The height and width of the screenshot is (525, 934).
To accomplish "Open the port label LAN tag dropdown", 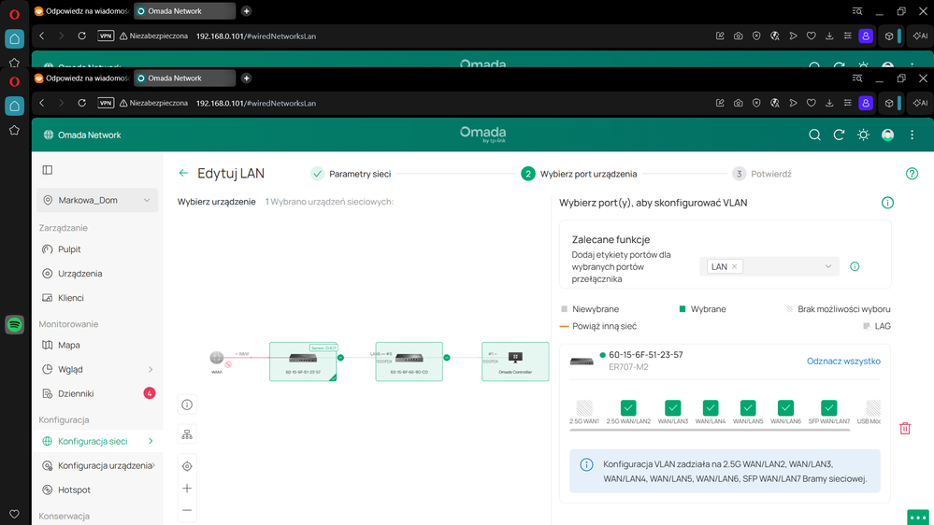I will click(x=769, y=266).
